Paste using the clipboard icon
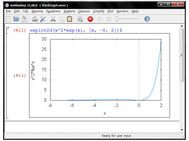Image resolution: width=189 pixels, height=141 pixels. point(70,19)
